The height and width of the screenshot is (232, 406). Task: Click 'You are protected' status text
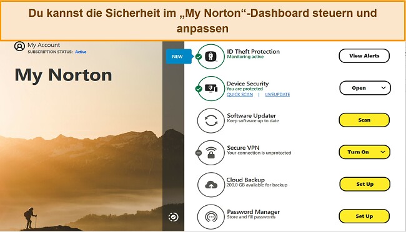point(244,89)
